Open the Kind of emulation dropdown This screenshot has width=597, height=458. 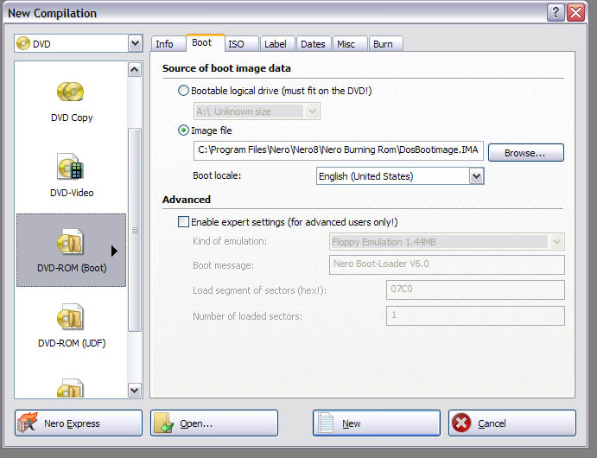click(x=556, y=242)
